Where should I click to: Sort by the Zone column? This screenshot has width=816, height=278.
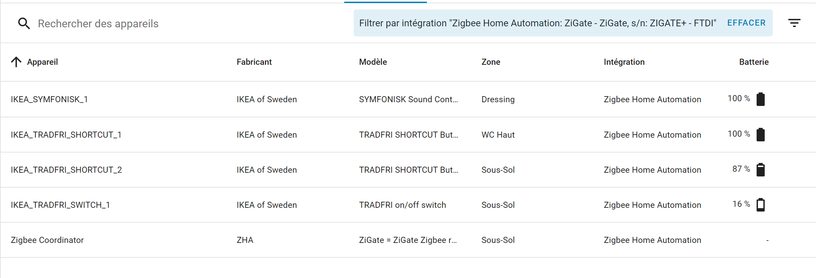coord(491,62)
